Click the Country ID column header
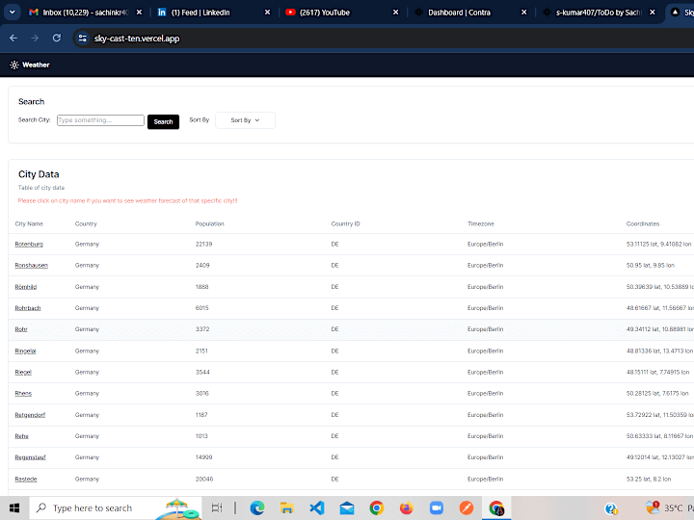694x520 pixels. (x=346, y=223)
